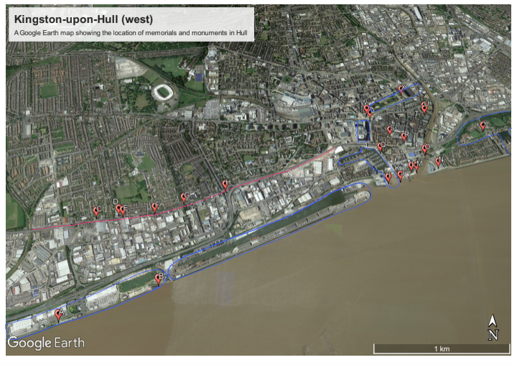This screenshot has width=517, height=365.
Task: Click the Google Earth logo
Action: [46, 343]
